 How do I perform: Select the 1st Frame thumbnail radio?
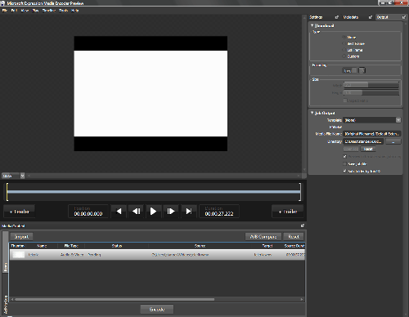[344, 50]
